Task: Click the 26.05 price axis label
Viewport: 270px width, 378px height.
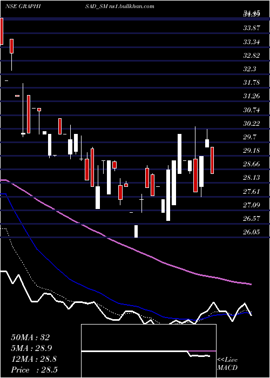Action: click(x=252, y=232)
